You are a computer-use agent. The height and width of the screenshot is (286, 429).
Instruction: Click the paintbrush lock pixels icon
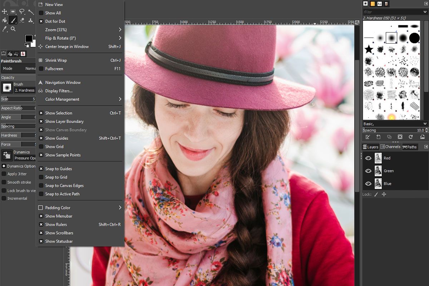pos(376,194)
